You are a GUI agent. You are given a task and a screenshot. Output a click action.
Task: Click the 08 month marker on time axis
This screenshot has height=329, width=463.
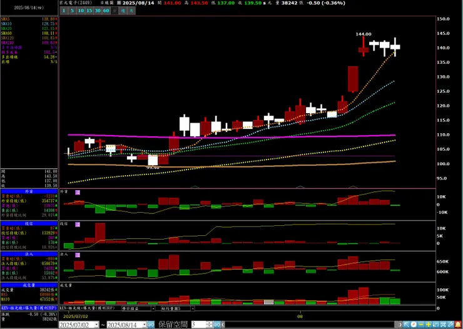[x=300, y=316]
